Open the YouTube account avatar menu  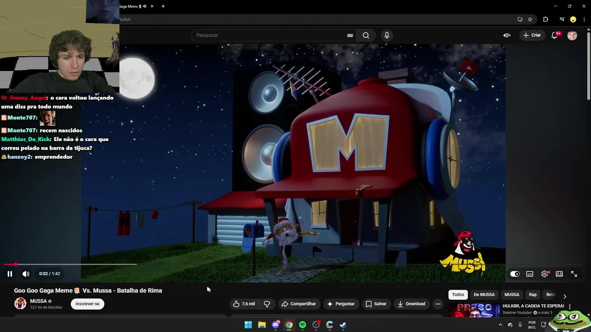pos(572,35)
